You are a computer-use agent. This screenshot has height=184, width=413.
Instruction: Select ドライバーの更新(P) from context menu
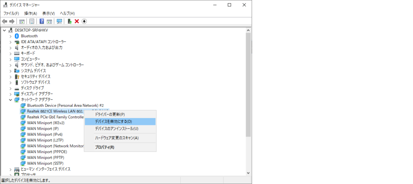[x=110, y=114]
